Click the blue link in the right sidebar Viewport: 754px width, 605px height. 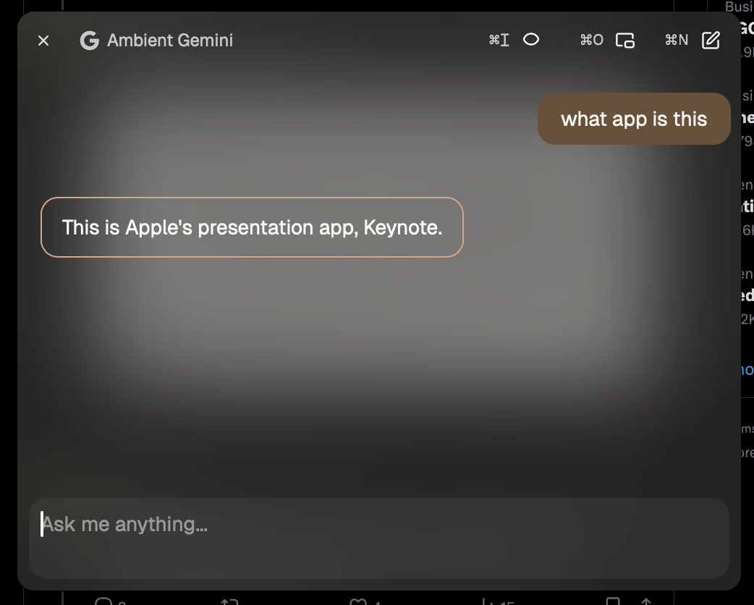click(x=747, y=370)
